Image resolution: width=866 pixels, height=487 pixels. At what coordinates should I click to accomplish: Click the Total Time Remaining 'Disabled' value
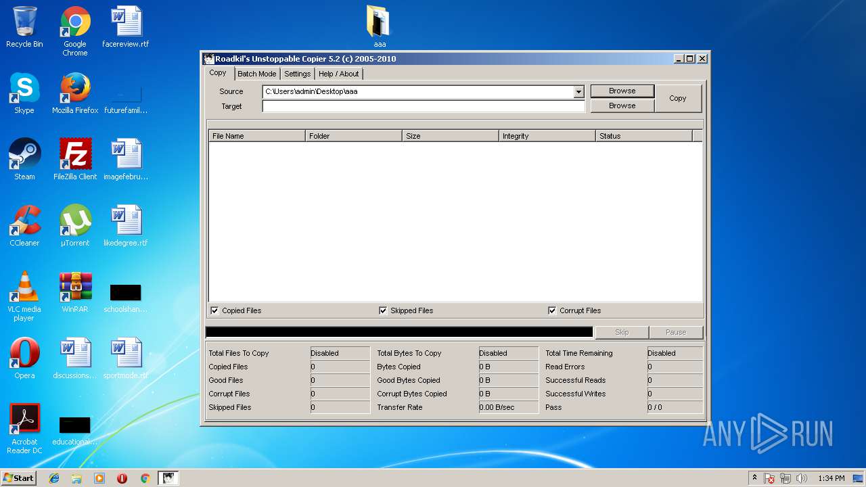click(x=675, y=353)
